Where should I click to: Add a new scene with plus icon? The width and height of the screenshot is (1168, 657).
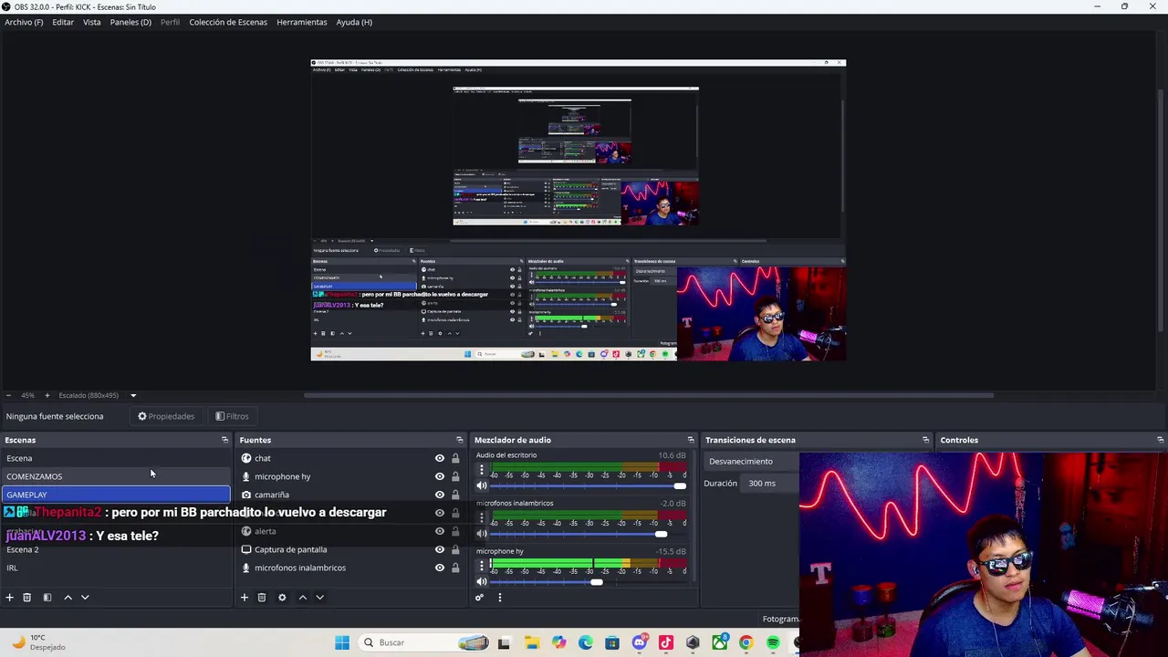pos(9,598)
